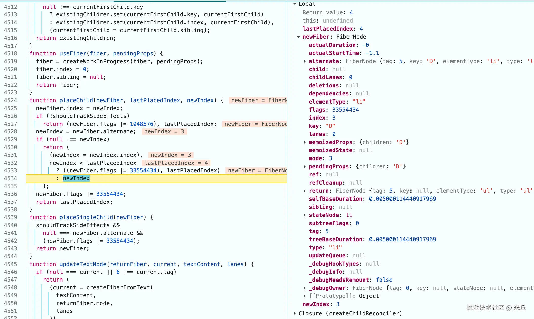
Task: Select the memoizedState: null property
Action: pyautogui.click(x=341, y=150)
